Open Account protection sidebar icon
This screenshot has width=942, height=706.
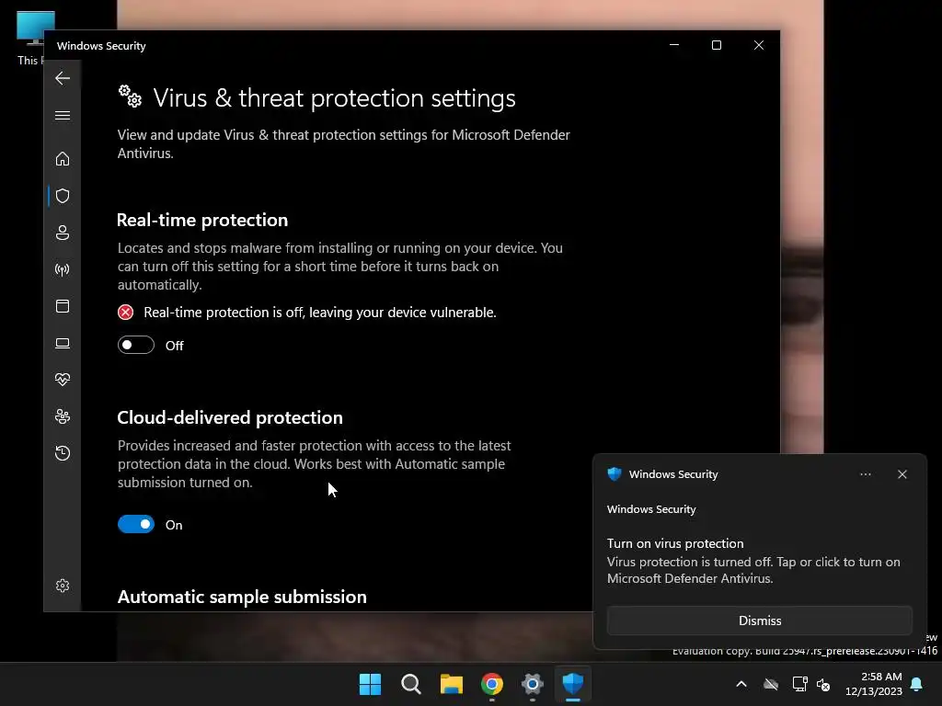(x=63, y=233)
